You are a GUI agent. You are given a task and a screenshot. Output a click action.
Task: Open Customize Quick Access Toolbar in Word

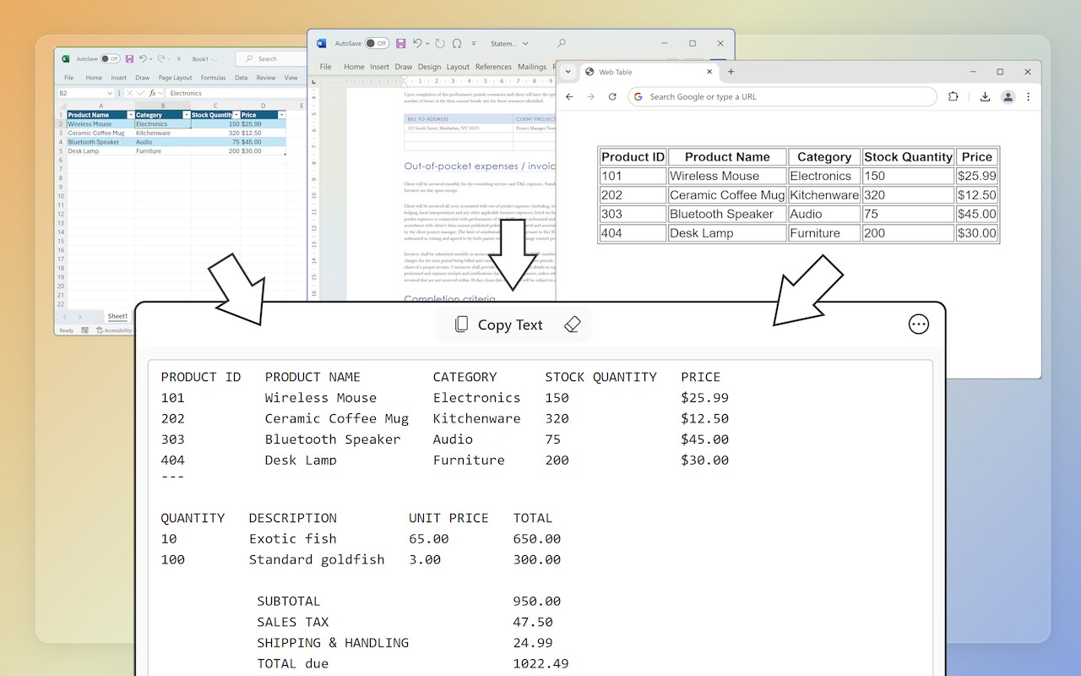(474, 43)
